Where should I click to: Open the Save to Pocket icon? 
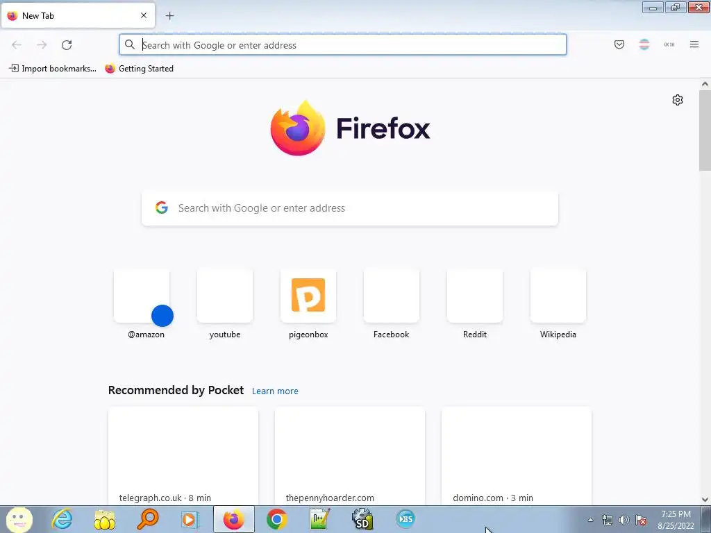(619, 44)
